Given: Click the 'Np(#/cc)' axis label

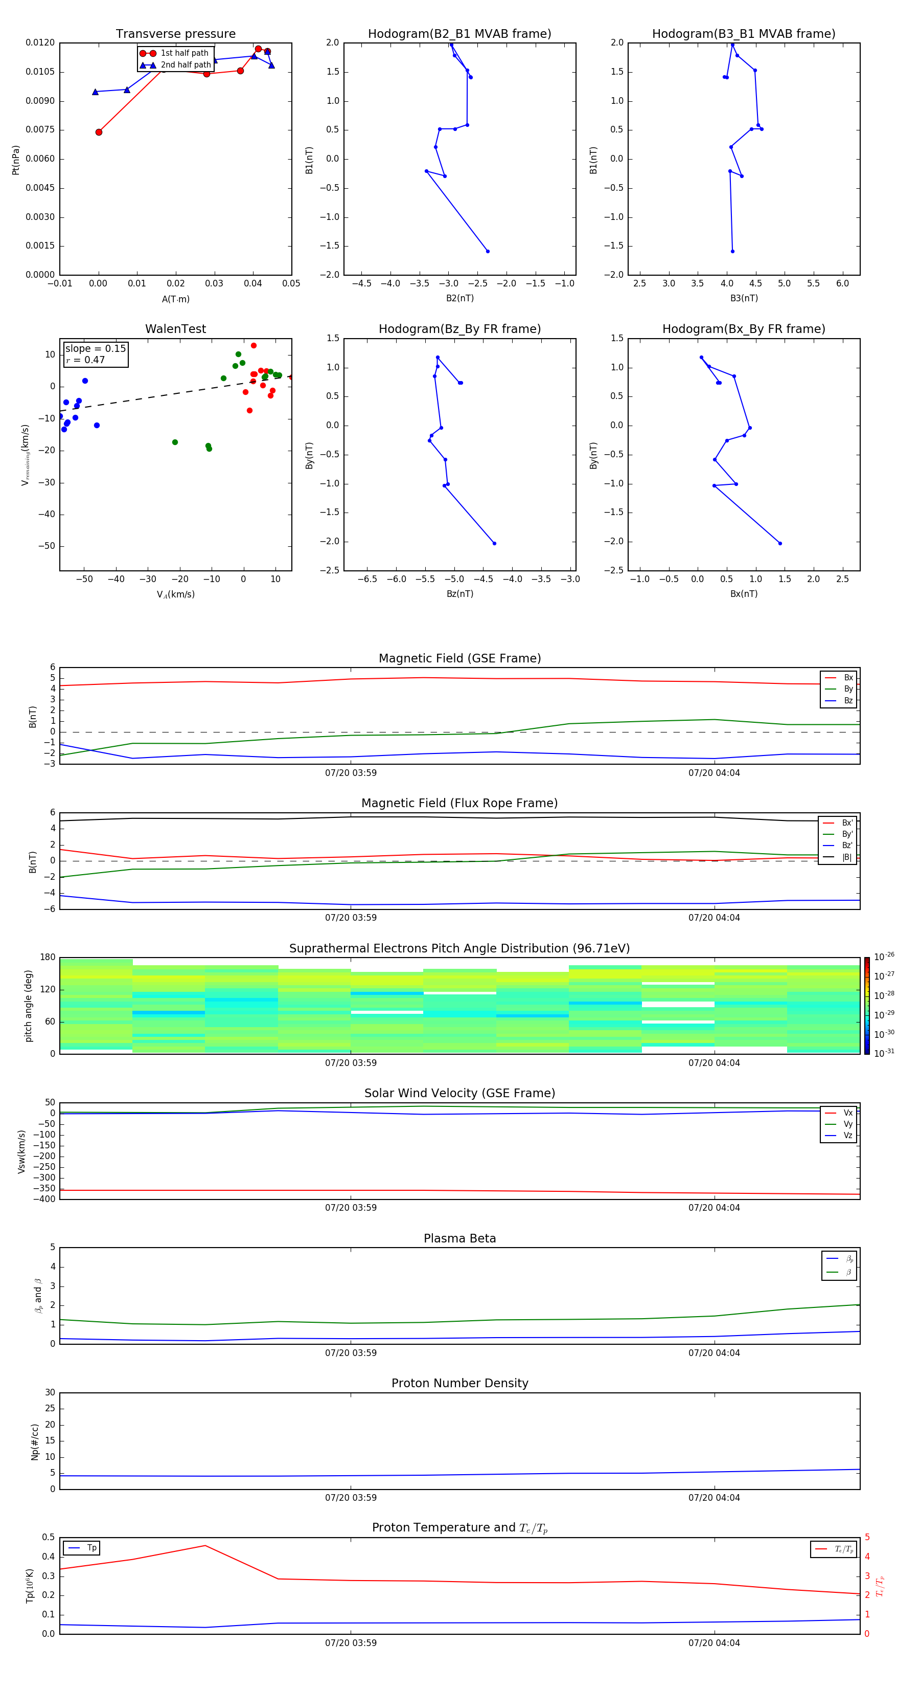Looking at the screenshot, I should (35, 1441).
